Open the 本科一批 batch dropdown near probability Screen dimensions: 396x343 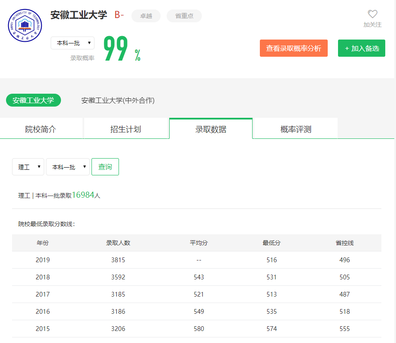73,43
